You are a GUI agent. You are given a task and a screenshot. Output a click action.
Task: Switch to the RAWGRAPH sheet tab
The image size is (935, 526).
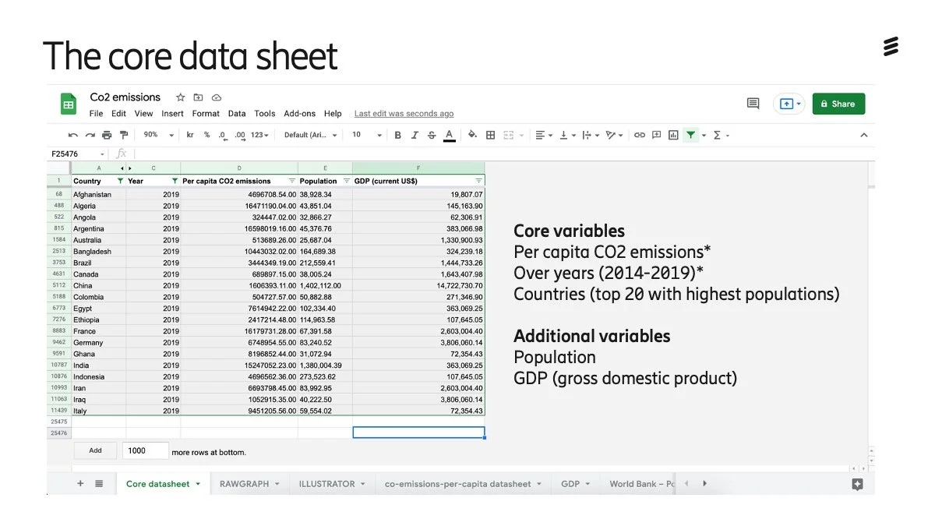249,484
